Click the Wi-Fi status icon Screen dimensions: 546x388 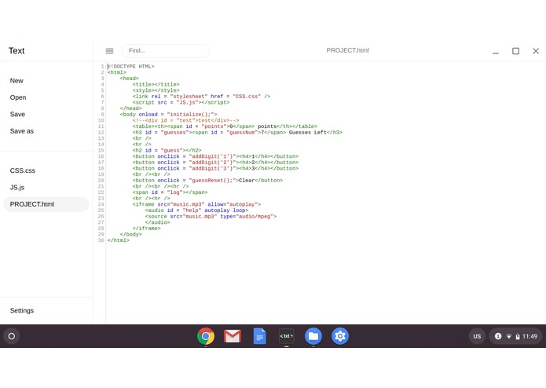(x=509, y=336)
